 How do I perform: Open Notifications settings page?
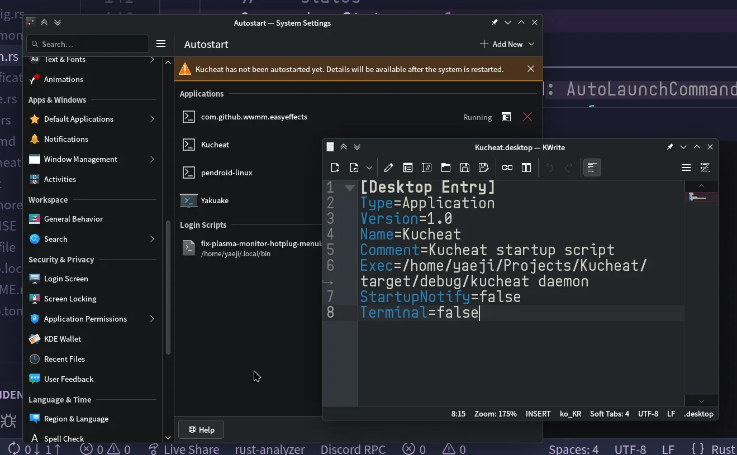coord(66,139)
